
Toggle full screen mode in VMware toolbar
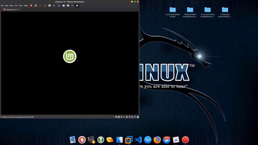coord(73,6)
